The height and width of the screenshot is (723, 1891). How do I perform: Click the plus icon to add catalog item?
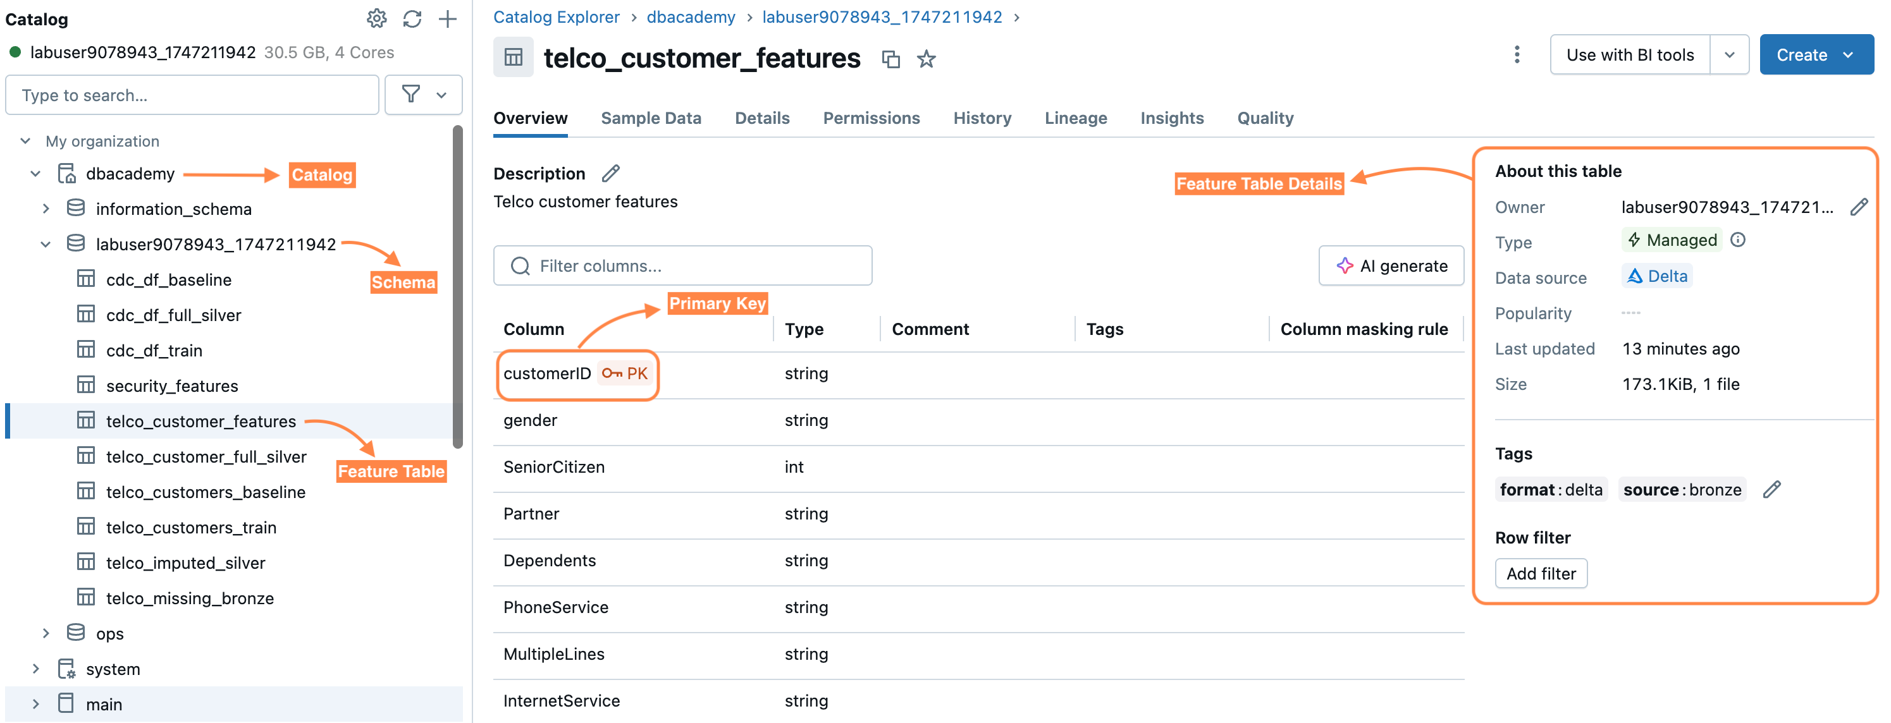[x=447, y=19]
